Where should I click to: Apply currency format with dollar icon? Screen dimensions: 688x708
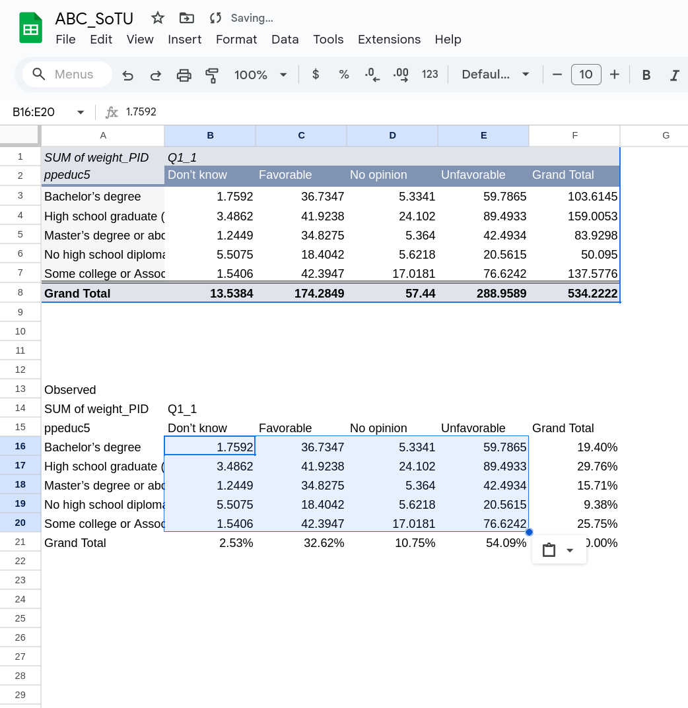point(316,75)
